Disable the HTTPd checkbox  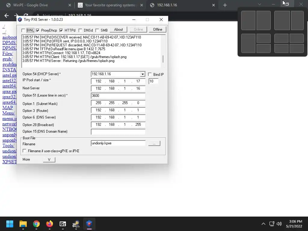[x=61, y=30]
